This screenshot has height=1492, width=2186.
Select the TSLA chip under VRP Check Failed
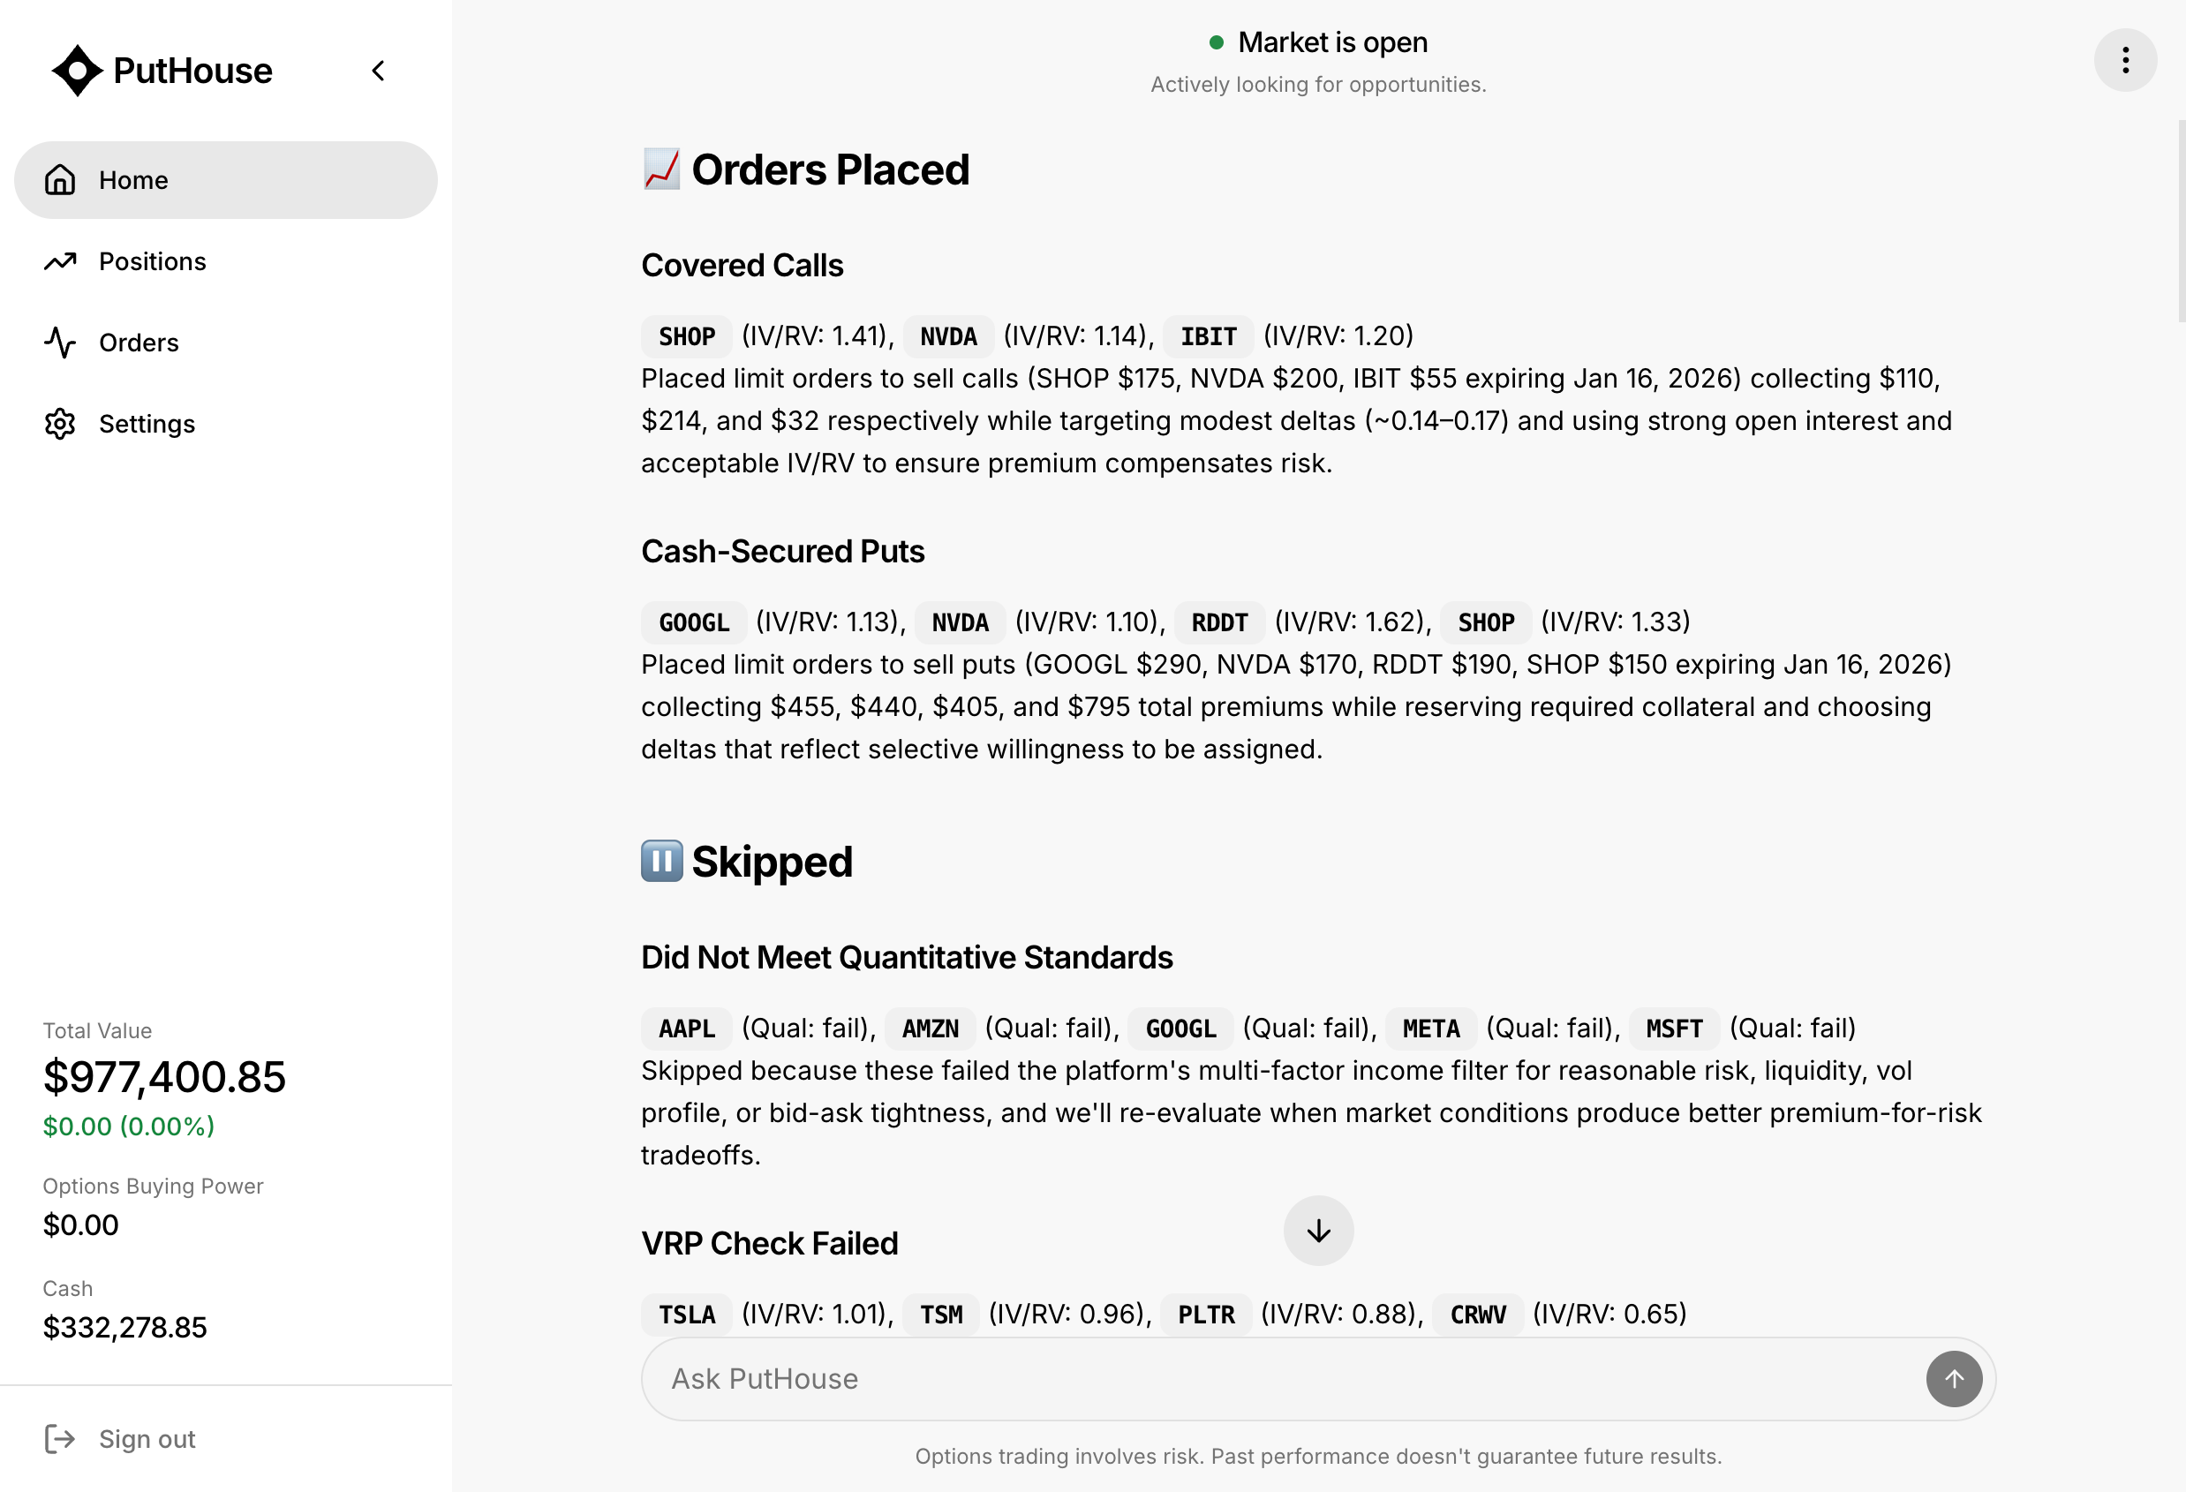(x=686, y=1315)
